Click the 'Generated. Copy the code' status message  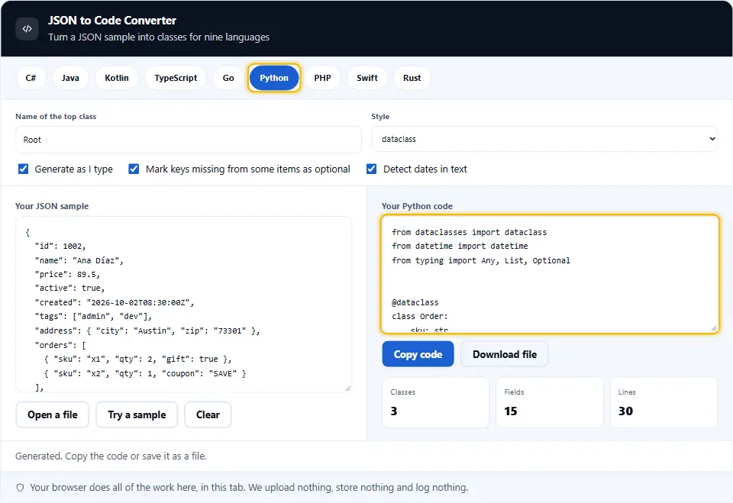111,456
